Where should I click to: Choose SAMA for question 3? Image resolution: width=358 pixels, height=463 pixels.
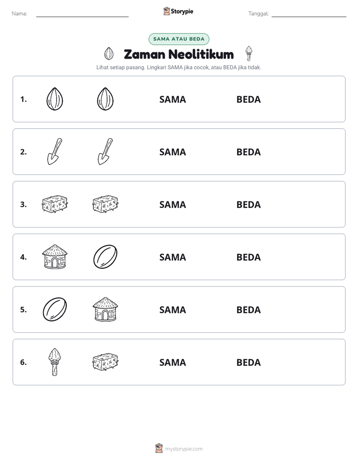click(173, 204)
